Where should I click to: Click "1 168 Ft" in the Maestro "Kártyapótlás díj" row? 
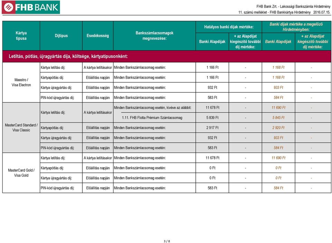(x=278, y=78)
